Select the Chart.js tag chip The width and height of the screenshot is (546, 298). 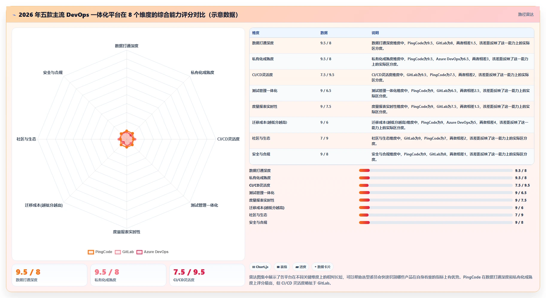click(x=260, y=267)
